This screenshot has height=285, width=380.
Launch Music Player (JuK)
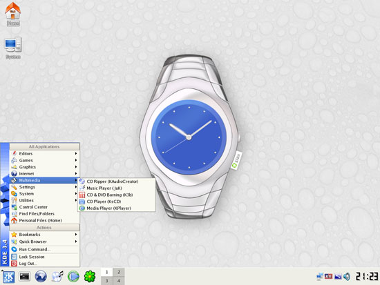coord(117,188)
